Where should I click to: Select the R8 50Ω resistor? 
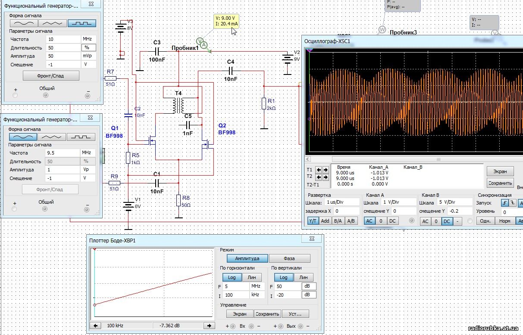pos(179,200)
